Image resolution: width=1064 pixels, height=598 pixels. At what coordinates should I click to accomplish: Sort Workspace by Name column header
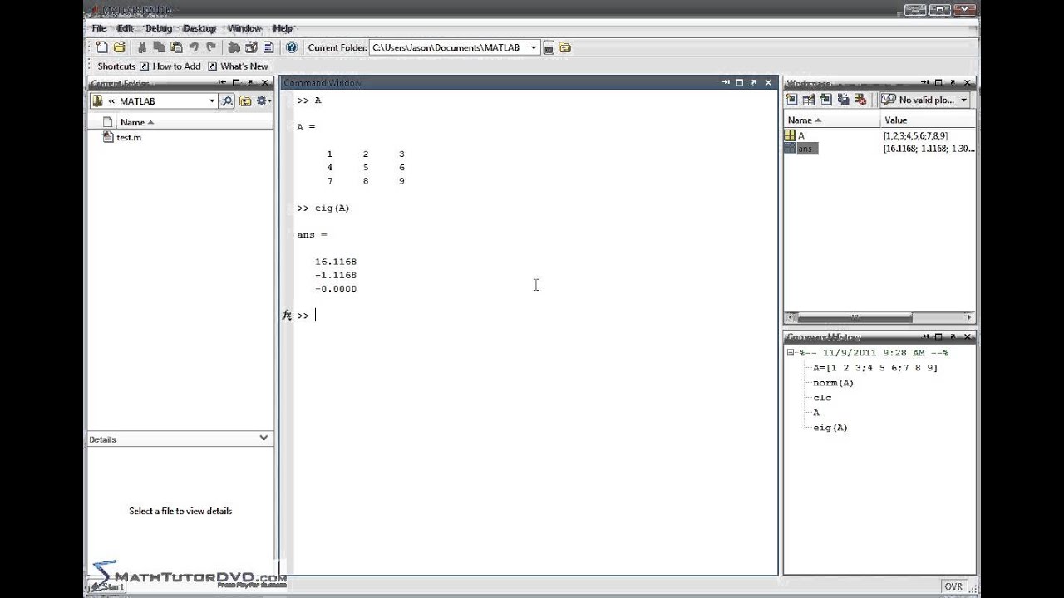point(832,120)
